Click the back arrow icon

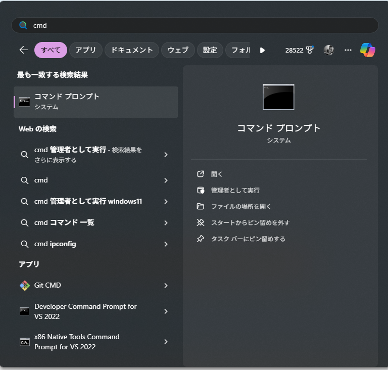coord(24,50)
